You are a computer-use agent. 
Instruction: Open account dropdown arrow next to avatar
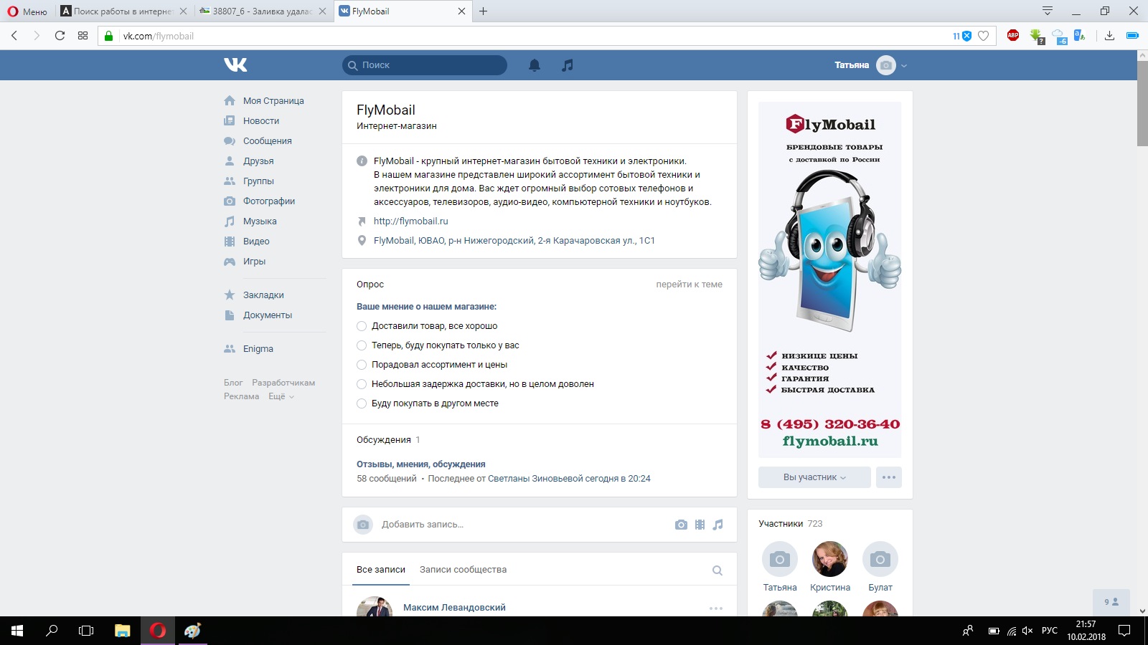point(904,65)
